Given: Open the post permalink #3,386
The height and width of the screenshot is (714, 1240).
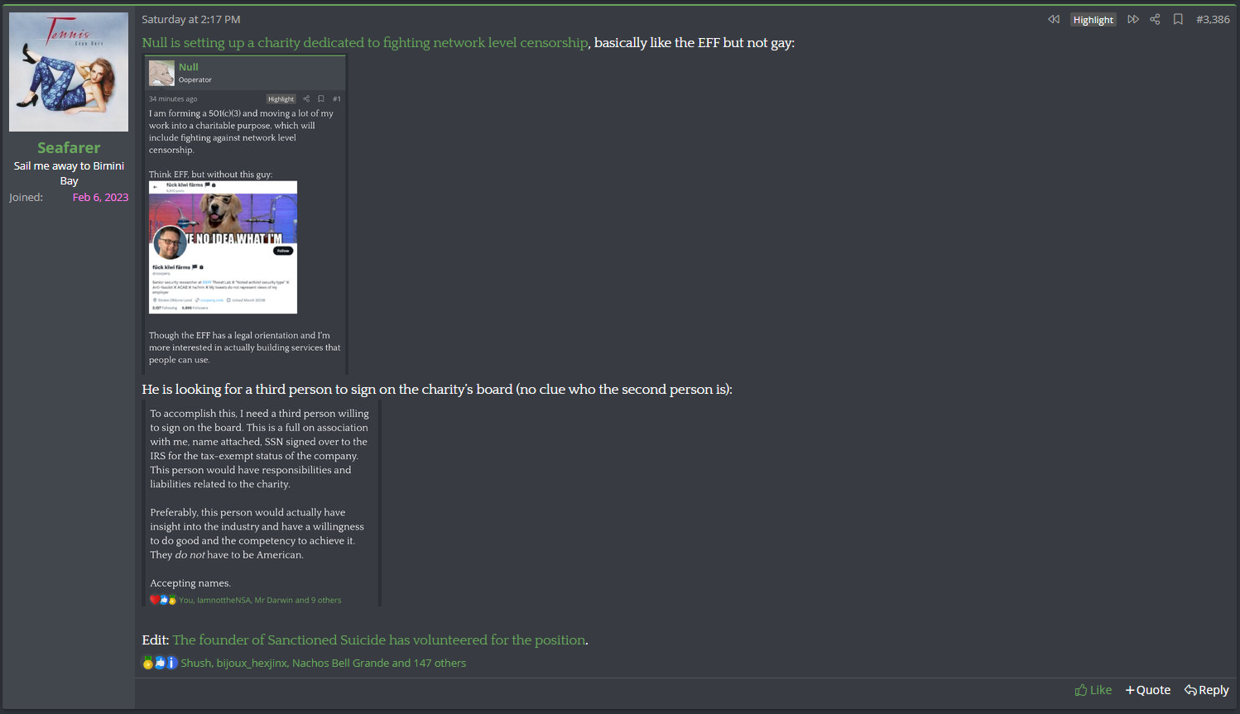Looking at the screenshot, I should 1213,19.
